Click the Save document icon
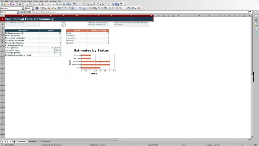This screenshot has height=146, width=259. pyautogui.click(x=11, y=4)
